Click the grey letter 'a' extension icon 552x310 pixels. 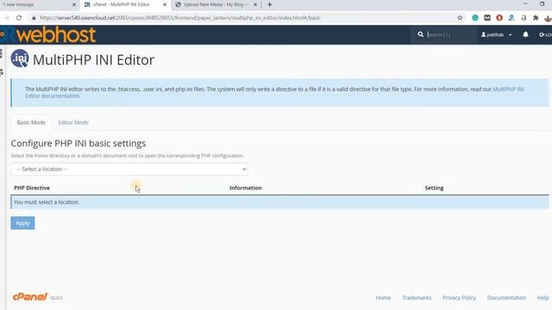coord(524,17)
